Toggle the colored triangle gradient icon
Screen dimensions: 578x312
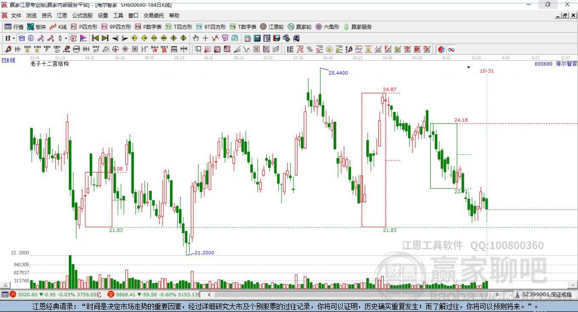tap(84, 38)
